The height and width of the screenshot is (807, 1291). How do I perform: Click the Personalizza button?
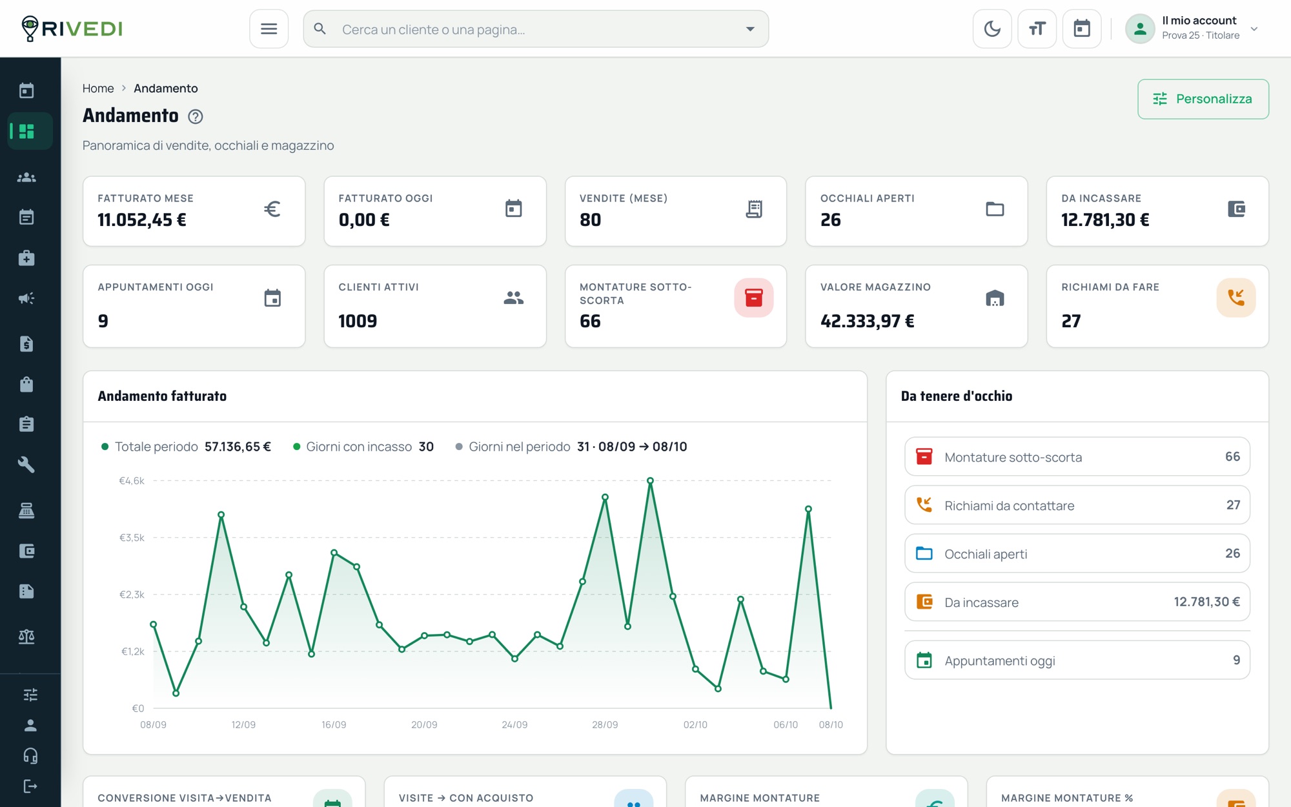point(1203,99)
